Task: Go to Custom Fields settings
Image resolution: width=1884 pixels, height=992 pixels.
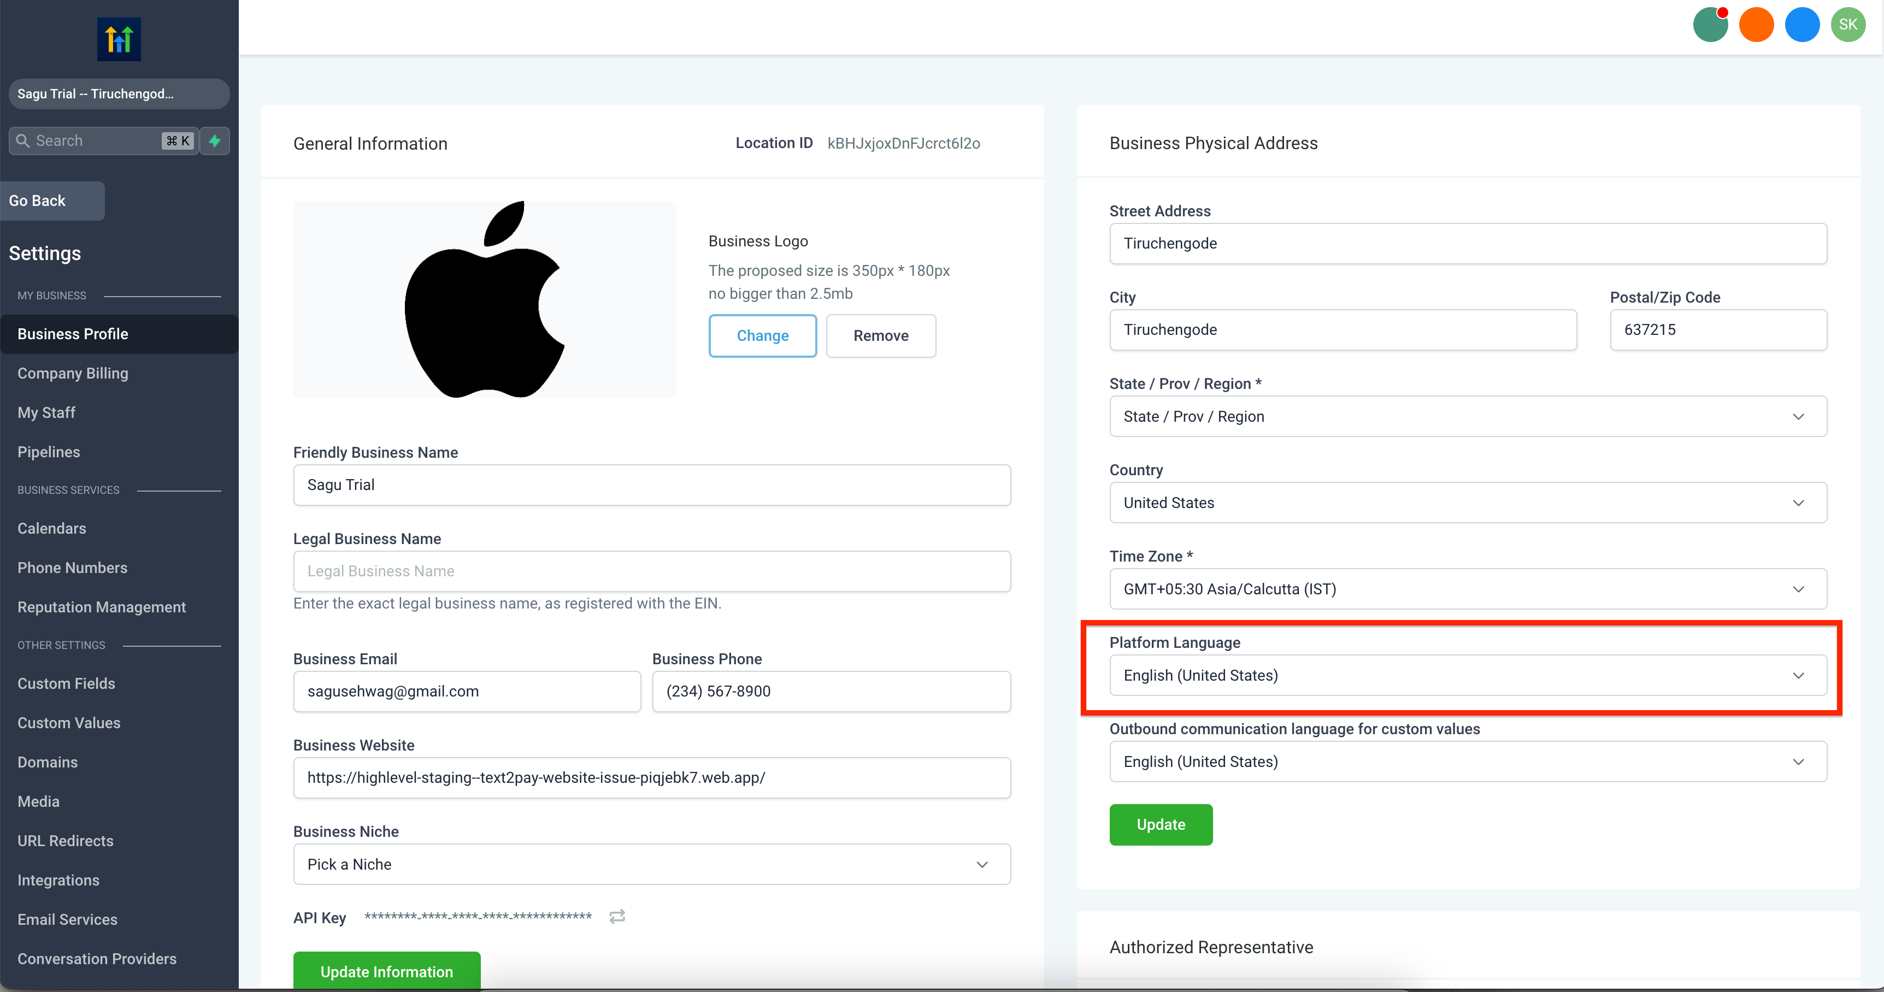Action: (66, 683)
